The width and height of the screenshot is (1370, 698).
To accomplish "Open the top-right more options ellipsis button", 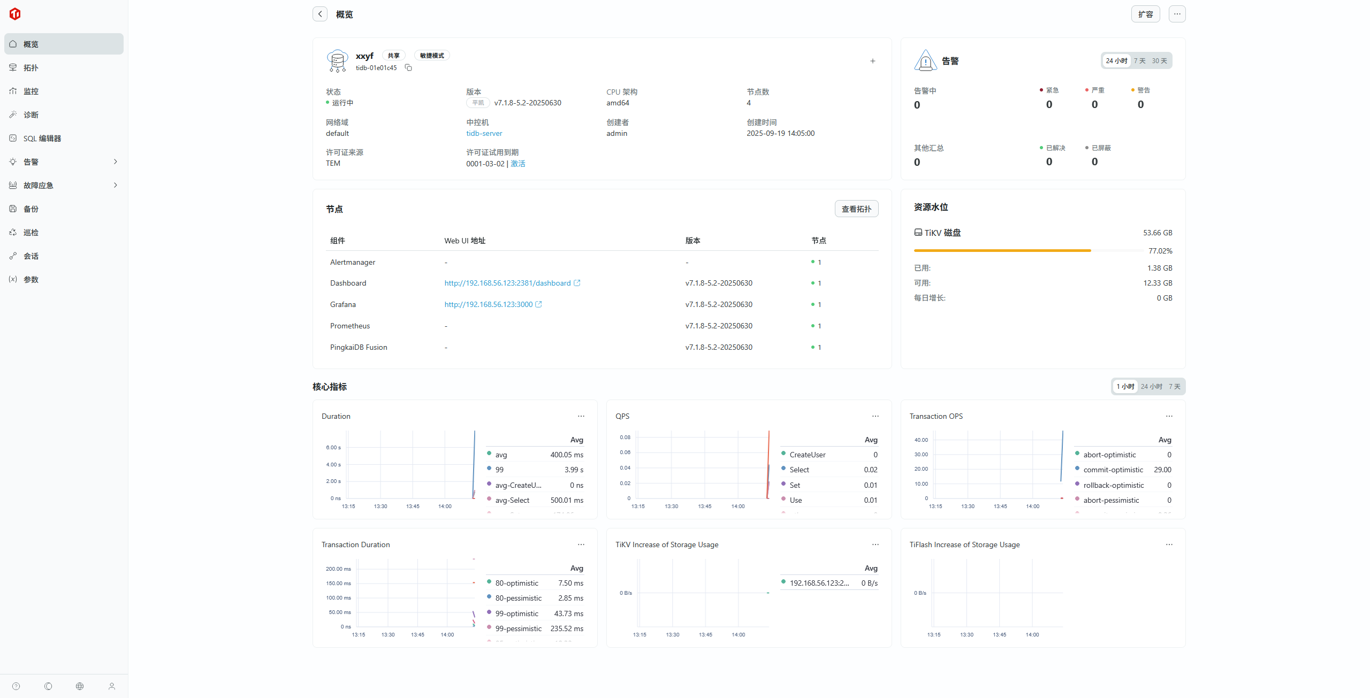I will 1177,14.
